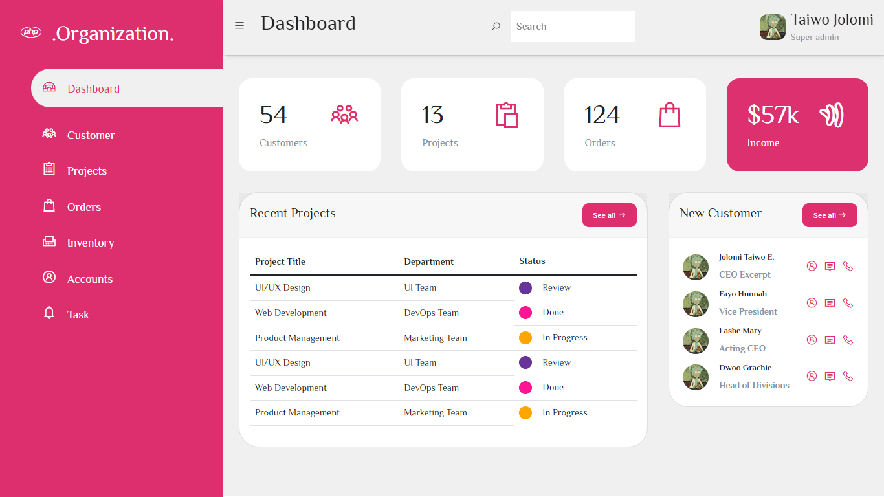Click the Project Title column header
Viewport: 884px width, 497px height.
[280, 261]
